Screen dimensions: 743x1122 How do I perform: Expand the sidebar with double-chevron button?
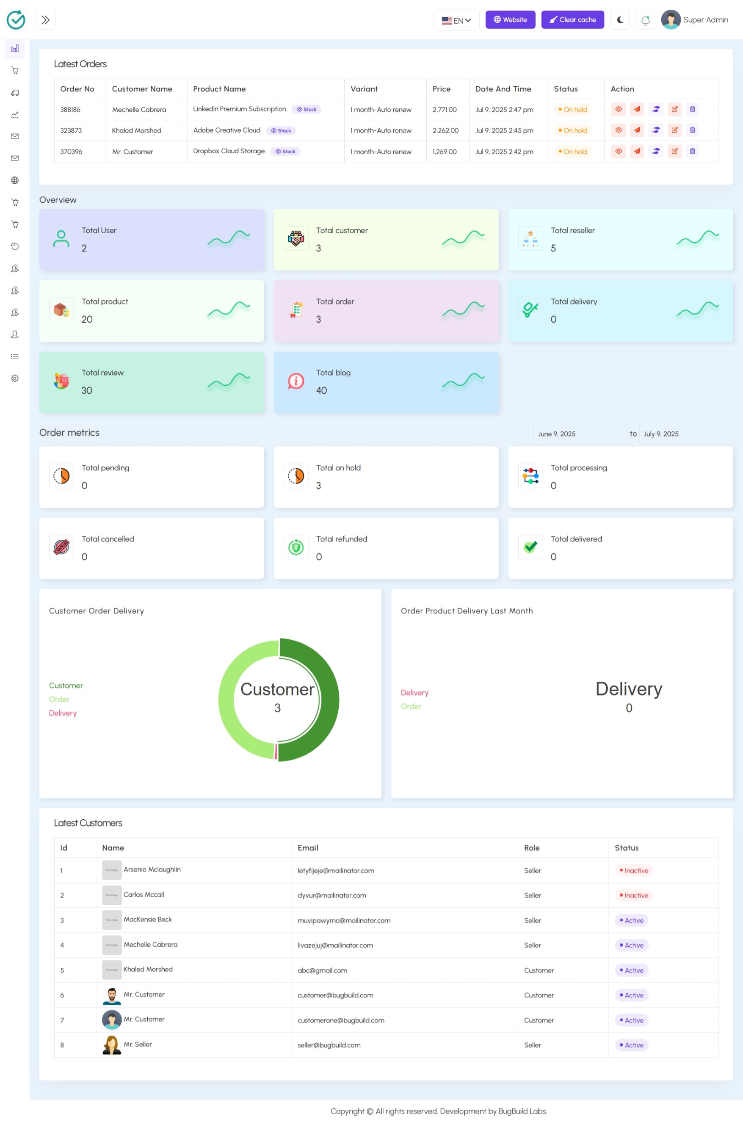tap(45, 20)
